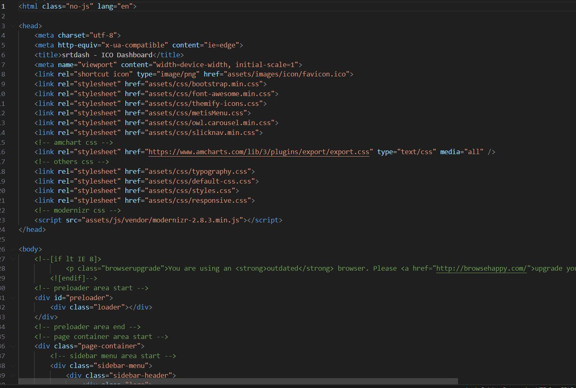
Task: Click the closing </head> tag
Action: tap(32, 230)
